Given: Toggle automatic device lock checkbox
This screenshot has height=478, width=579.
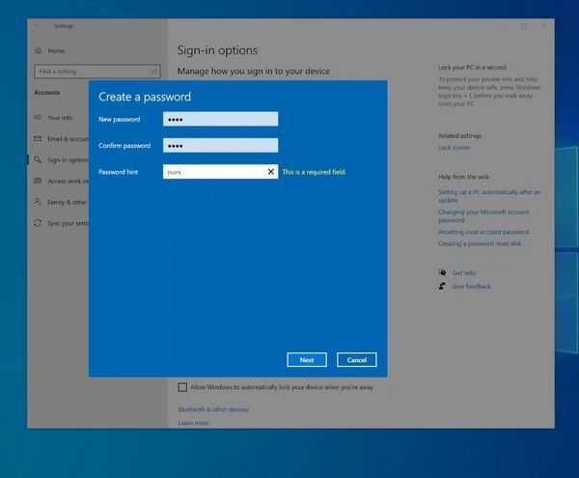Looking at the screenshot, I should pyautogui.click(x=182, y=387).
